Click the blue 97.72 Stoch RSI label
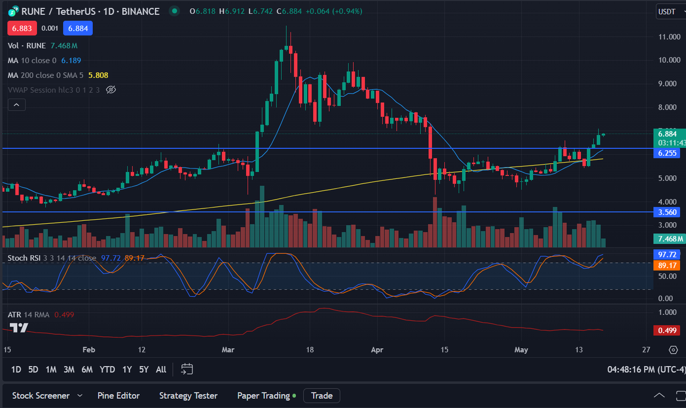 tap(667, 254)
